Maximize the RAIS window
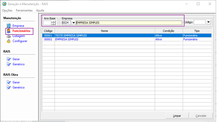The height and width of the screenshot is (122, 217). [x=198, y=4]
